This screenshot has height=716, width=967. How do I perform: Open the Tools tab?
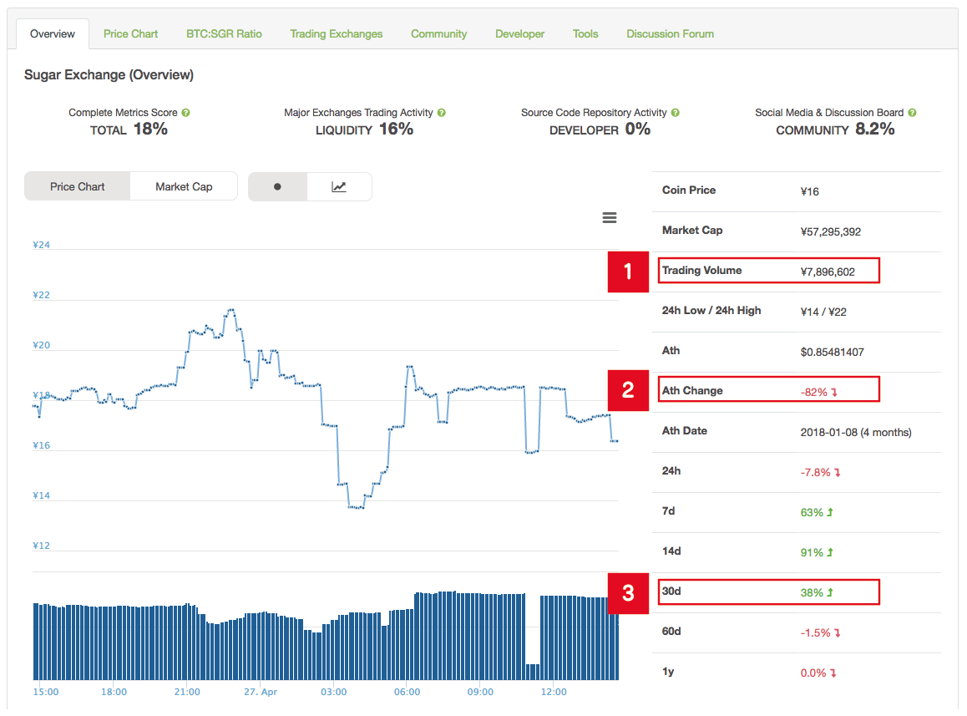[585, 33]
